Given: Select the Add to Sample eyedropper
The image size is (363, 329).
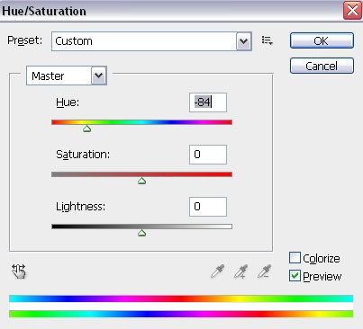Looking at the screenshot, I should tap(241, 271).
